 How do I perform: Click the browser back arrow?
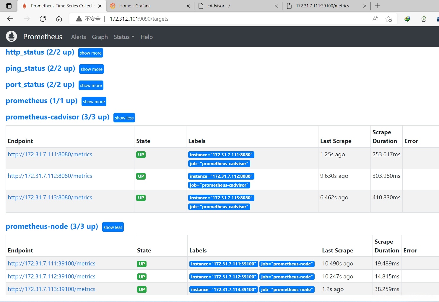tap(10, 19)
